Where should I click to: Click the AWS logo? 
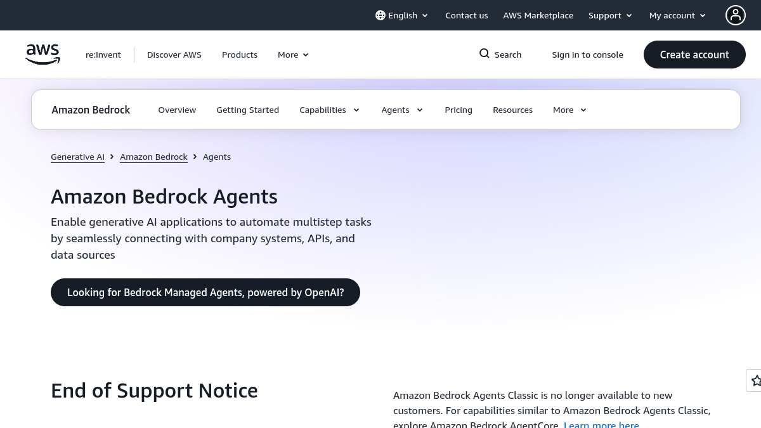click(43, 55)
